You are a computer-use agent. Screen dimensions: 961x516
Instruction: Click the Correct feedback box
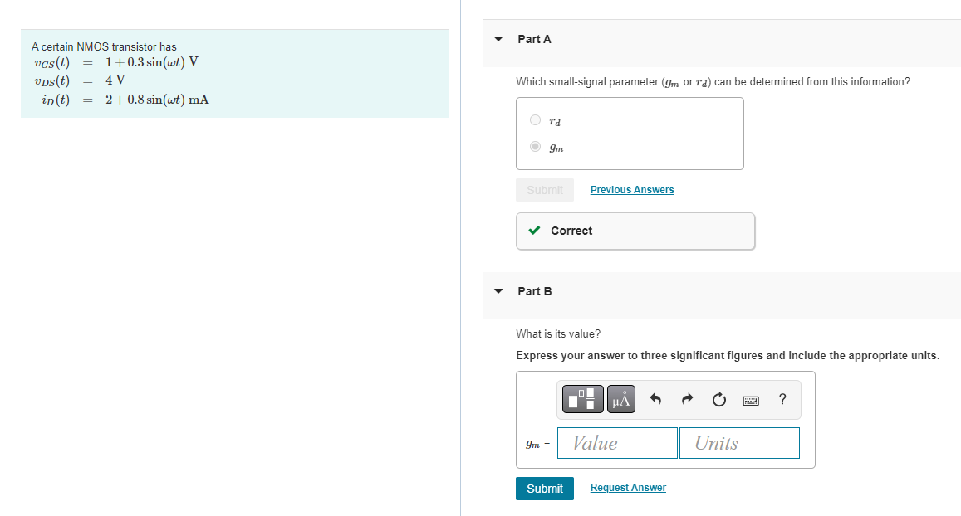point(635,231)
